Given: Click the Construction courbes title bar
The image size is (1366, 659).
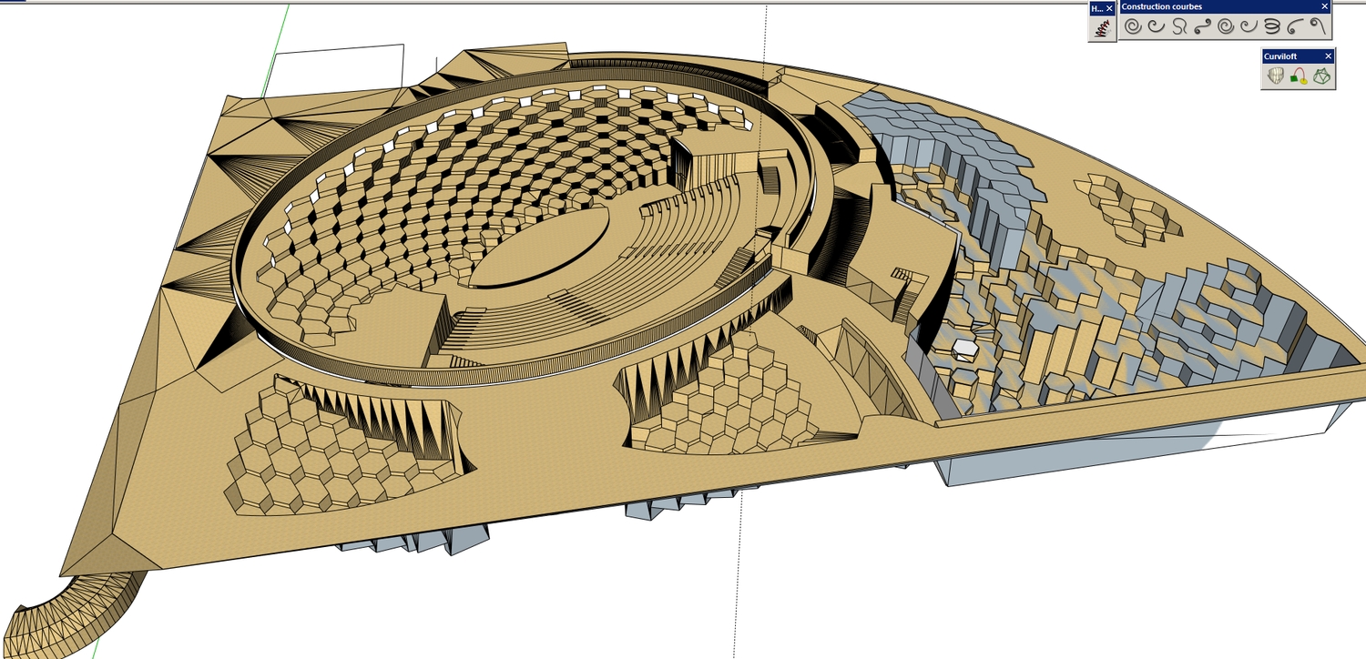Looking at the screenshot, I should pos(1225,6).
